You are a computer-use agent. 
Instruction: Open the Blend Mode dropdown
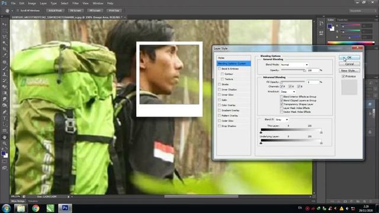pyautogui.click(x=294, y=64)
